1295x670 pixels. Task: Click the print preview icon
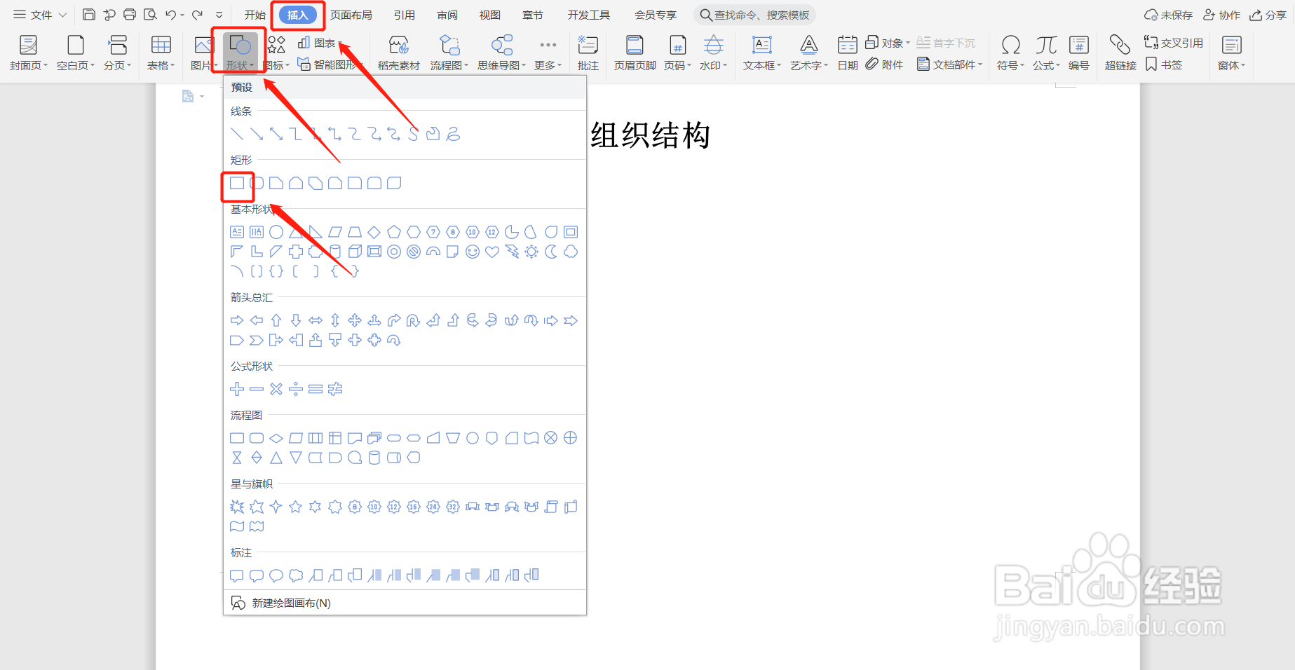coord(150,15)
